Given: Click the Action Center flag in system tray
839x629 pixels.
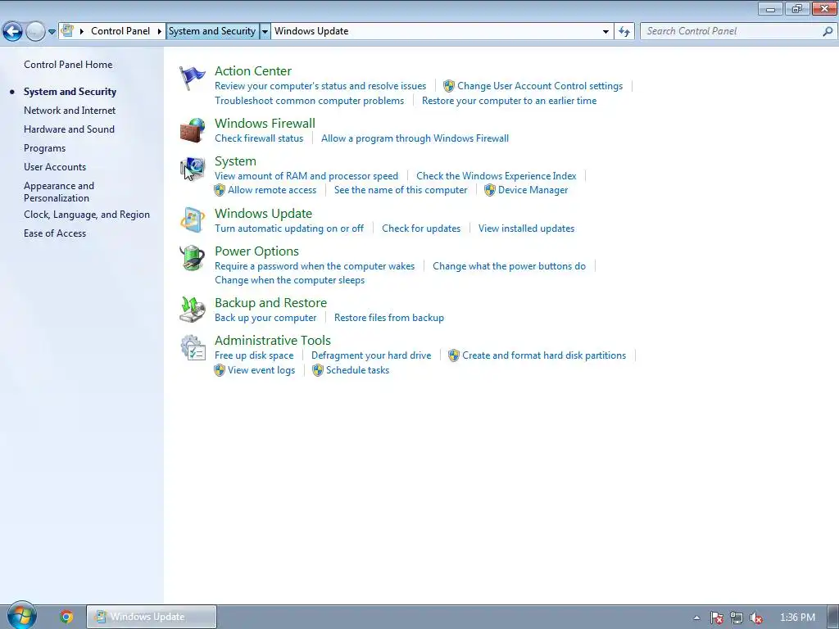Looking at the screenshot, I should coord(716,618).
